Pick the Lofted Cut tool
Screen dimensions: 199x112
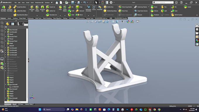51,11
